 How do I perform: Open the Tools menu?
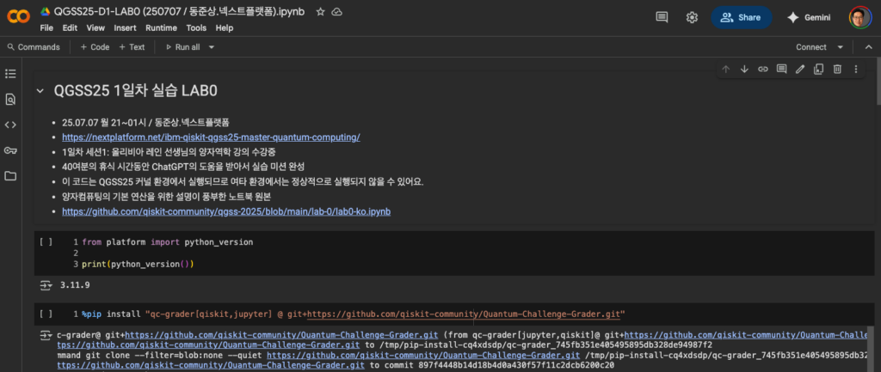[x=197, y=28]
